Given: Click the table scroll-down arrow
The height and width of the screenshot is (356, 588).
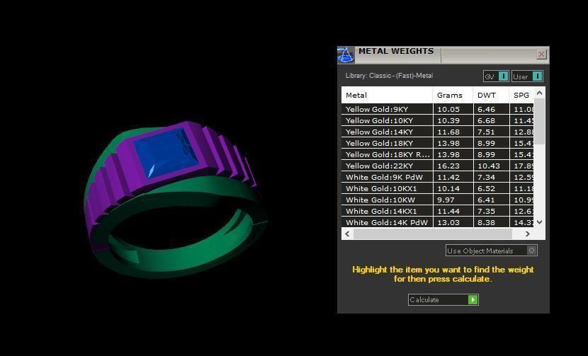Looking at the screenshot, I should [539, 222].
